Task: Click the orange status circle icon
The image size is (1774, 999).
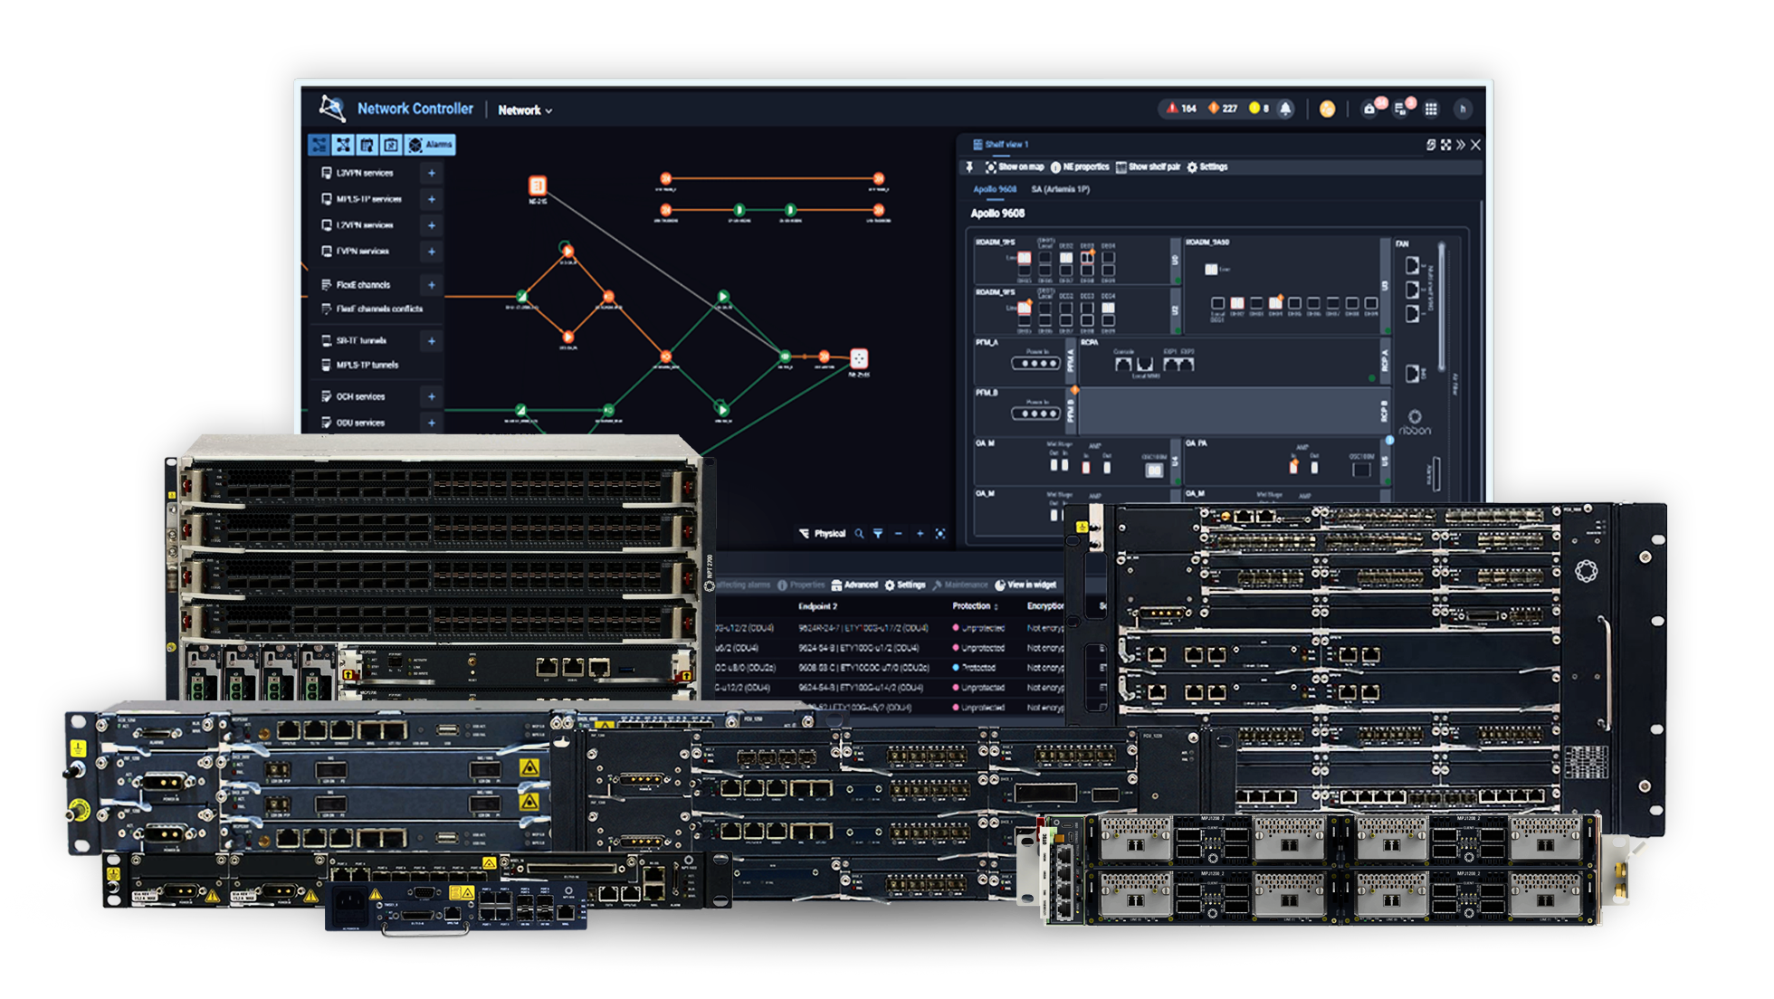Action: point(1327,109)
